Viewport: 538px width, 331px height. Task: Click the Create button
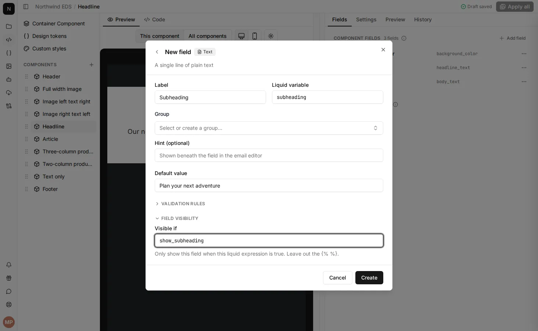click(369, 278)
